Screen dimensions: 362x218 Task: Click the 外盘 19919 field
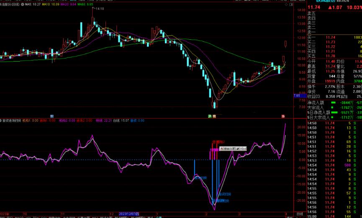click(321, 81)
